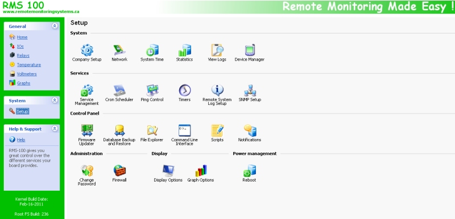Click the Graph Options label
The image size is (455, 219).
pyautogui.click(x=201, y=180)
